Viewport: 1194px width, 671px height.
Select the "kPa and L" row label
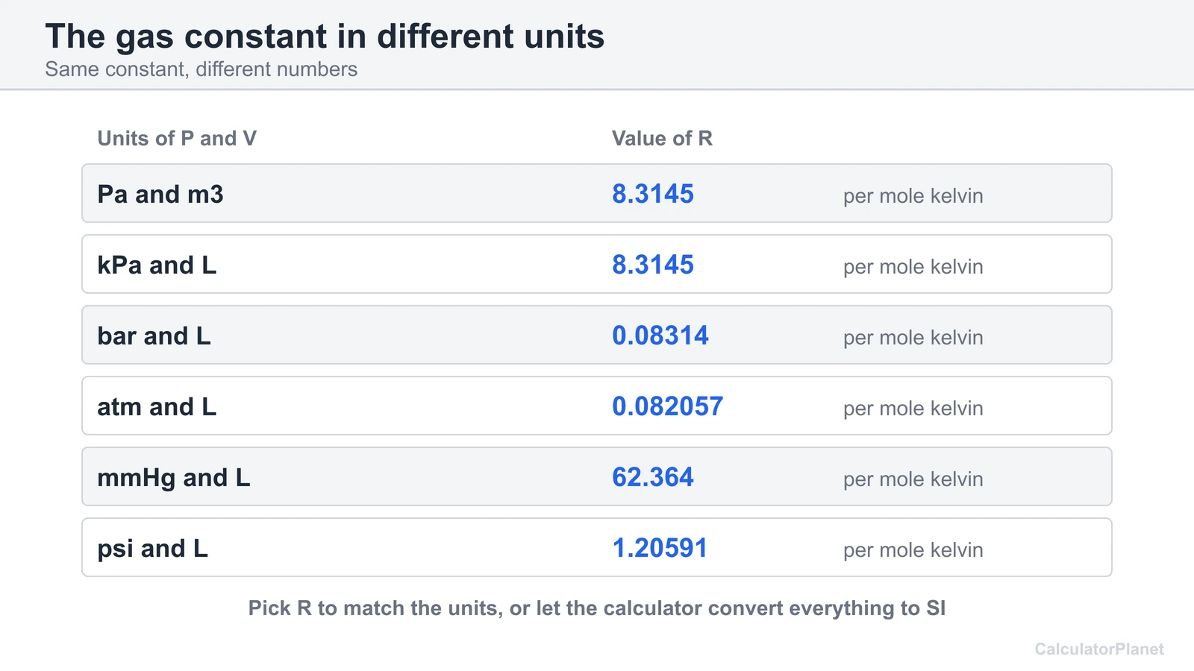point(157,265)
